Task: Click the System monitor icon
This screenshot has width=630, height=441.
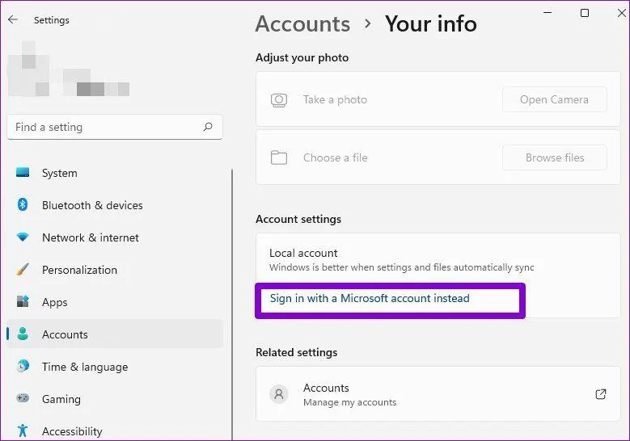Action: point(23,173)
